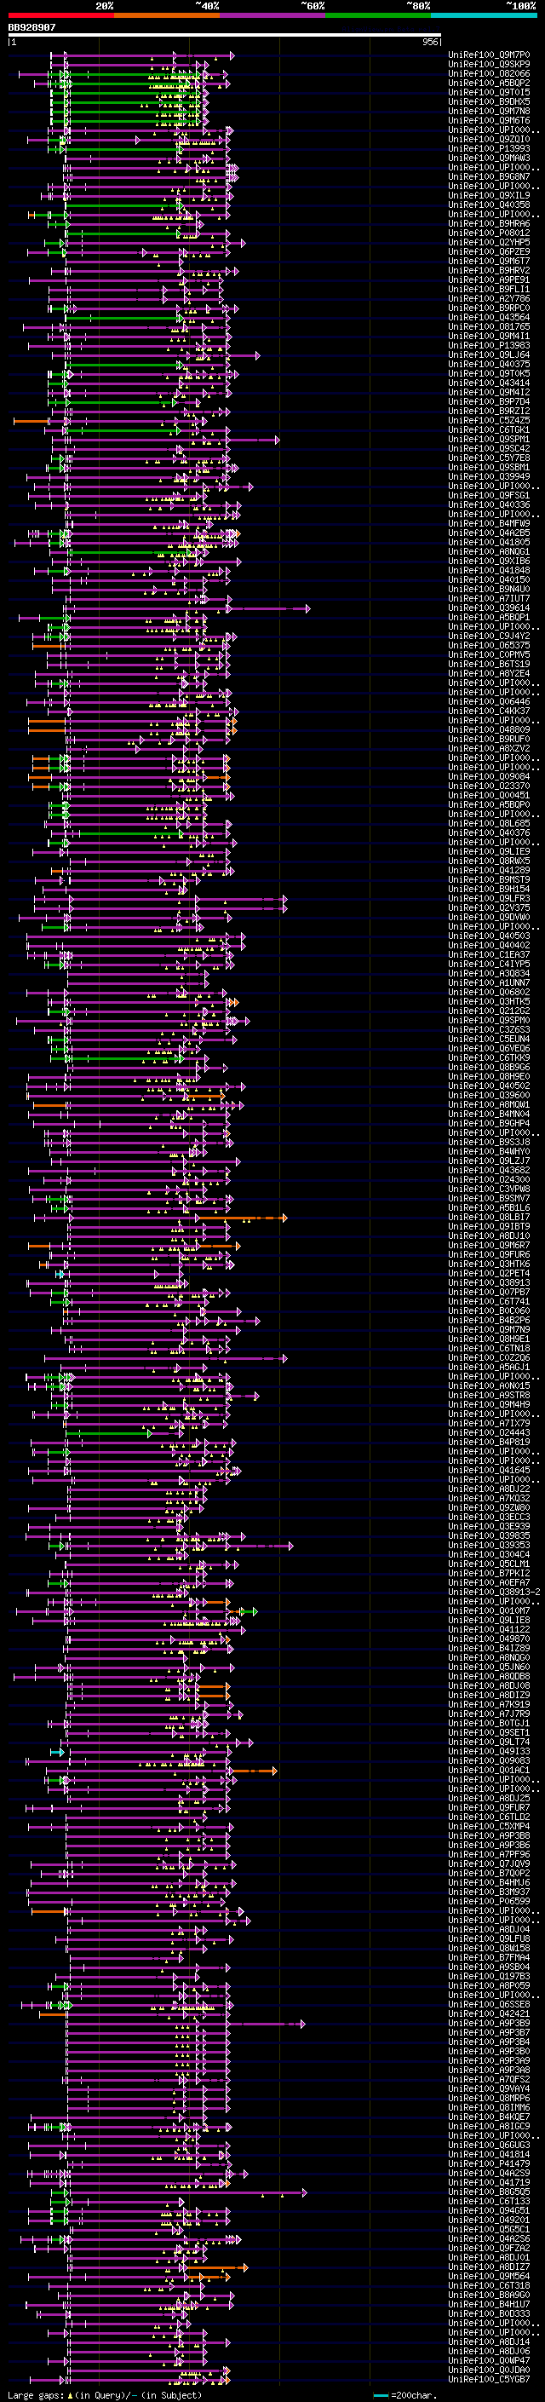Click the UniRef100_Q6PZE9 entry
This screenshot has height=2402, width=545.
pos(489,251)
